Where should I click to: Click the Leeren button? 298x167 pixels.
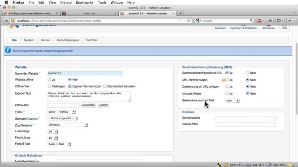point(103,105)
